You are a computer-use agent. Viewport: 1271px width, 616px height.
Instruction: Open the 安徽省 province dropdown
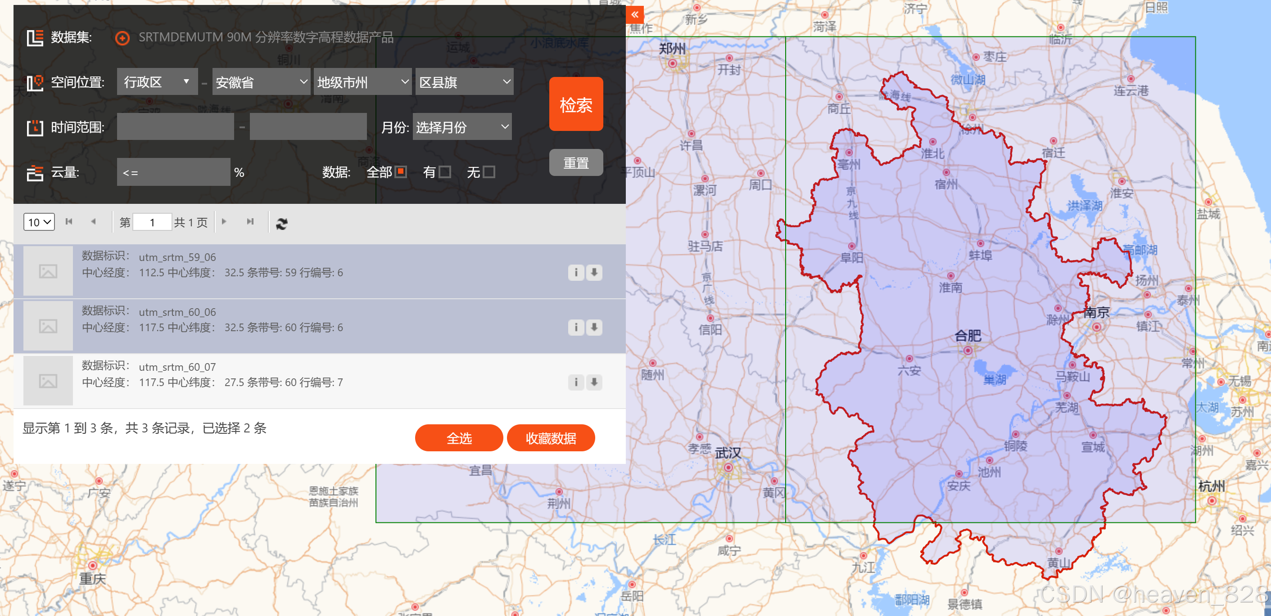[261, 82]
